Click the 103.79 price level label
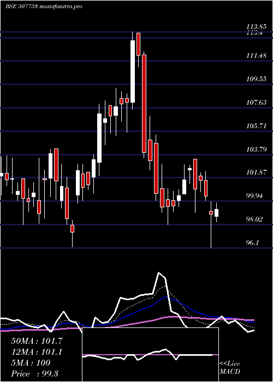The width and height of the screenshot is (273, 382). [x=257, y=150]
